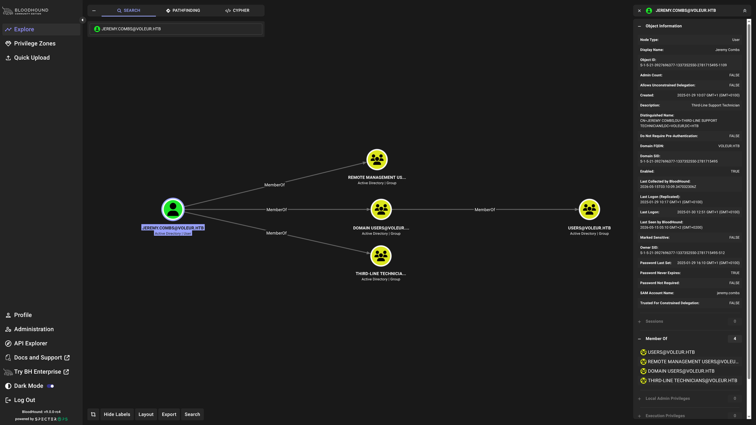This screenshot has width=756, height=425.
Task: Switch to the Pathfinding tab
Action: pos(183,11)
